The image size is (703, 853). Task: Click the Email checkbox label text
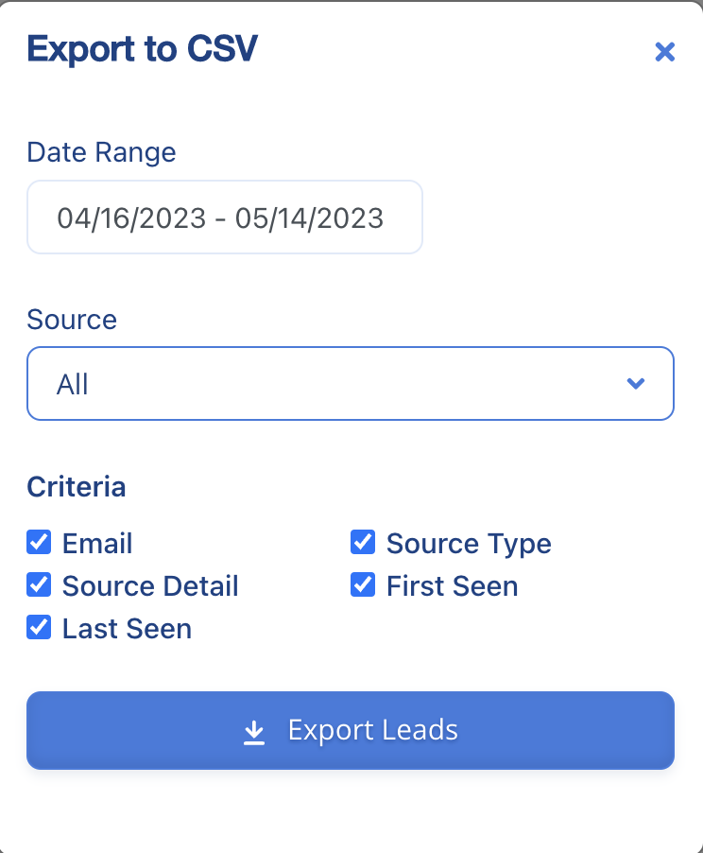pyautogui.click(x=96, y=543)
